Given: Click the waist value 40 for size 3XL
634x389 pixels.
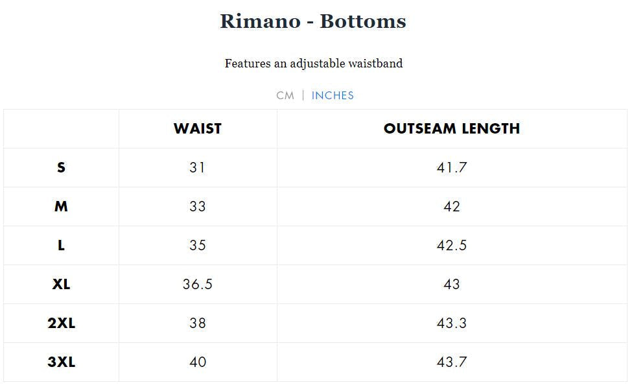Looking at the screenshot, I should tap(197, 362).
